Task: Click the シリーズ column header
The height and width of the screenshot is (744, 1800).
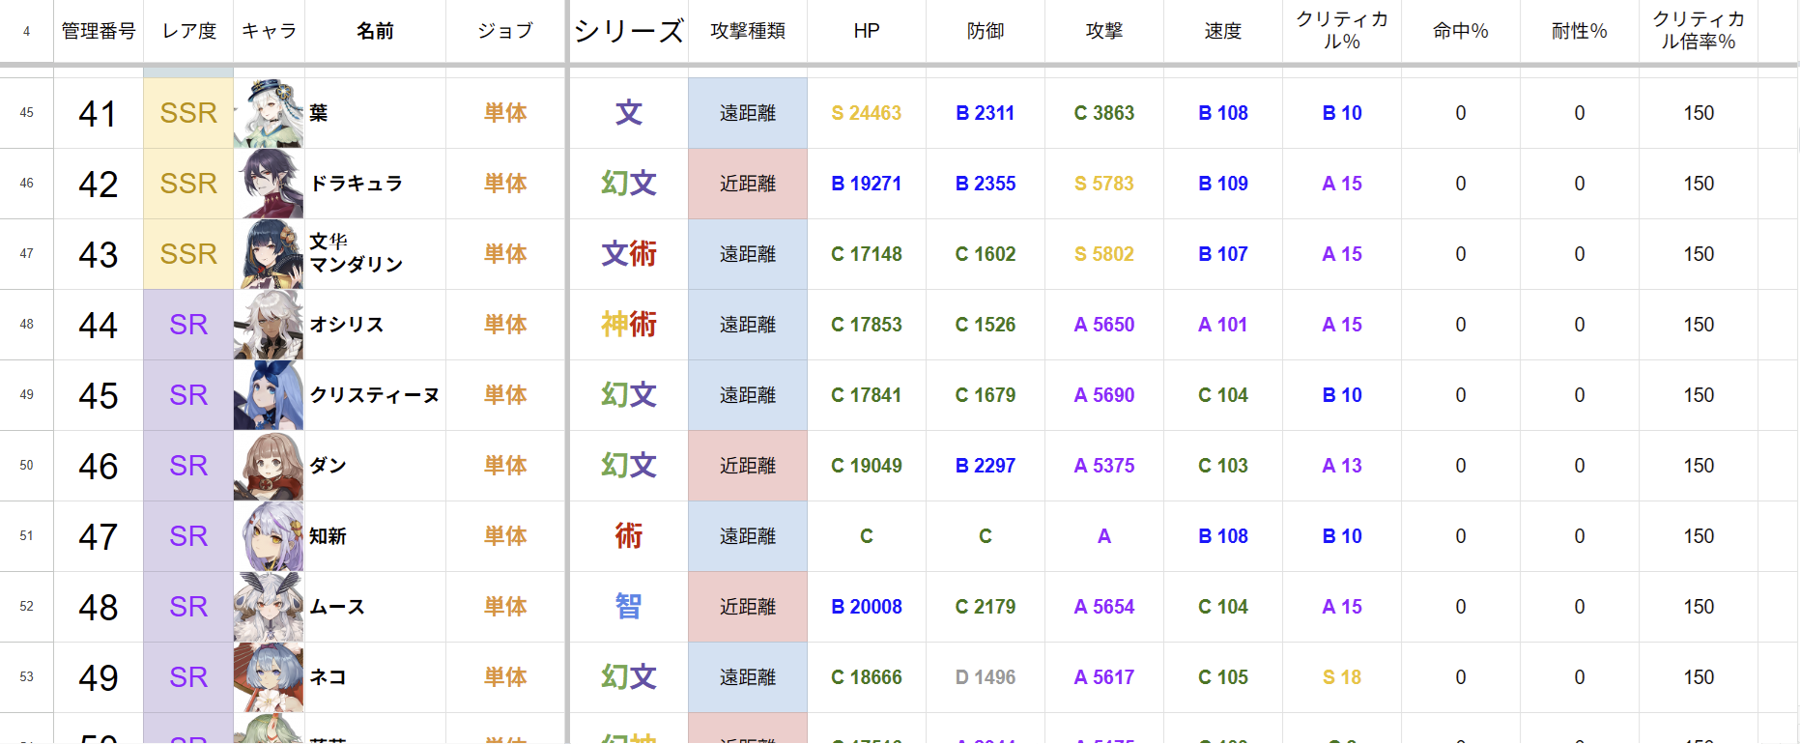Action: [x=628, y=31]
